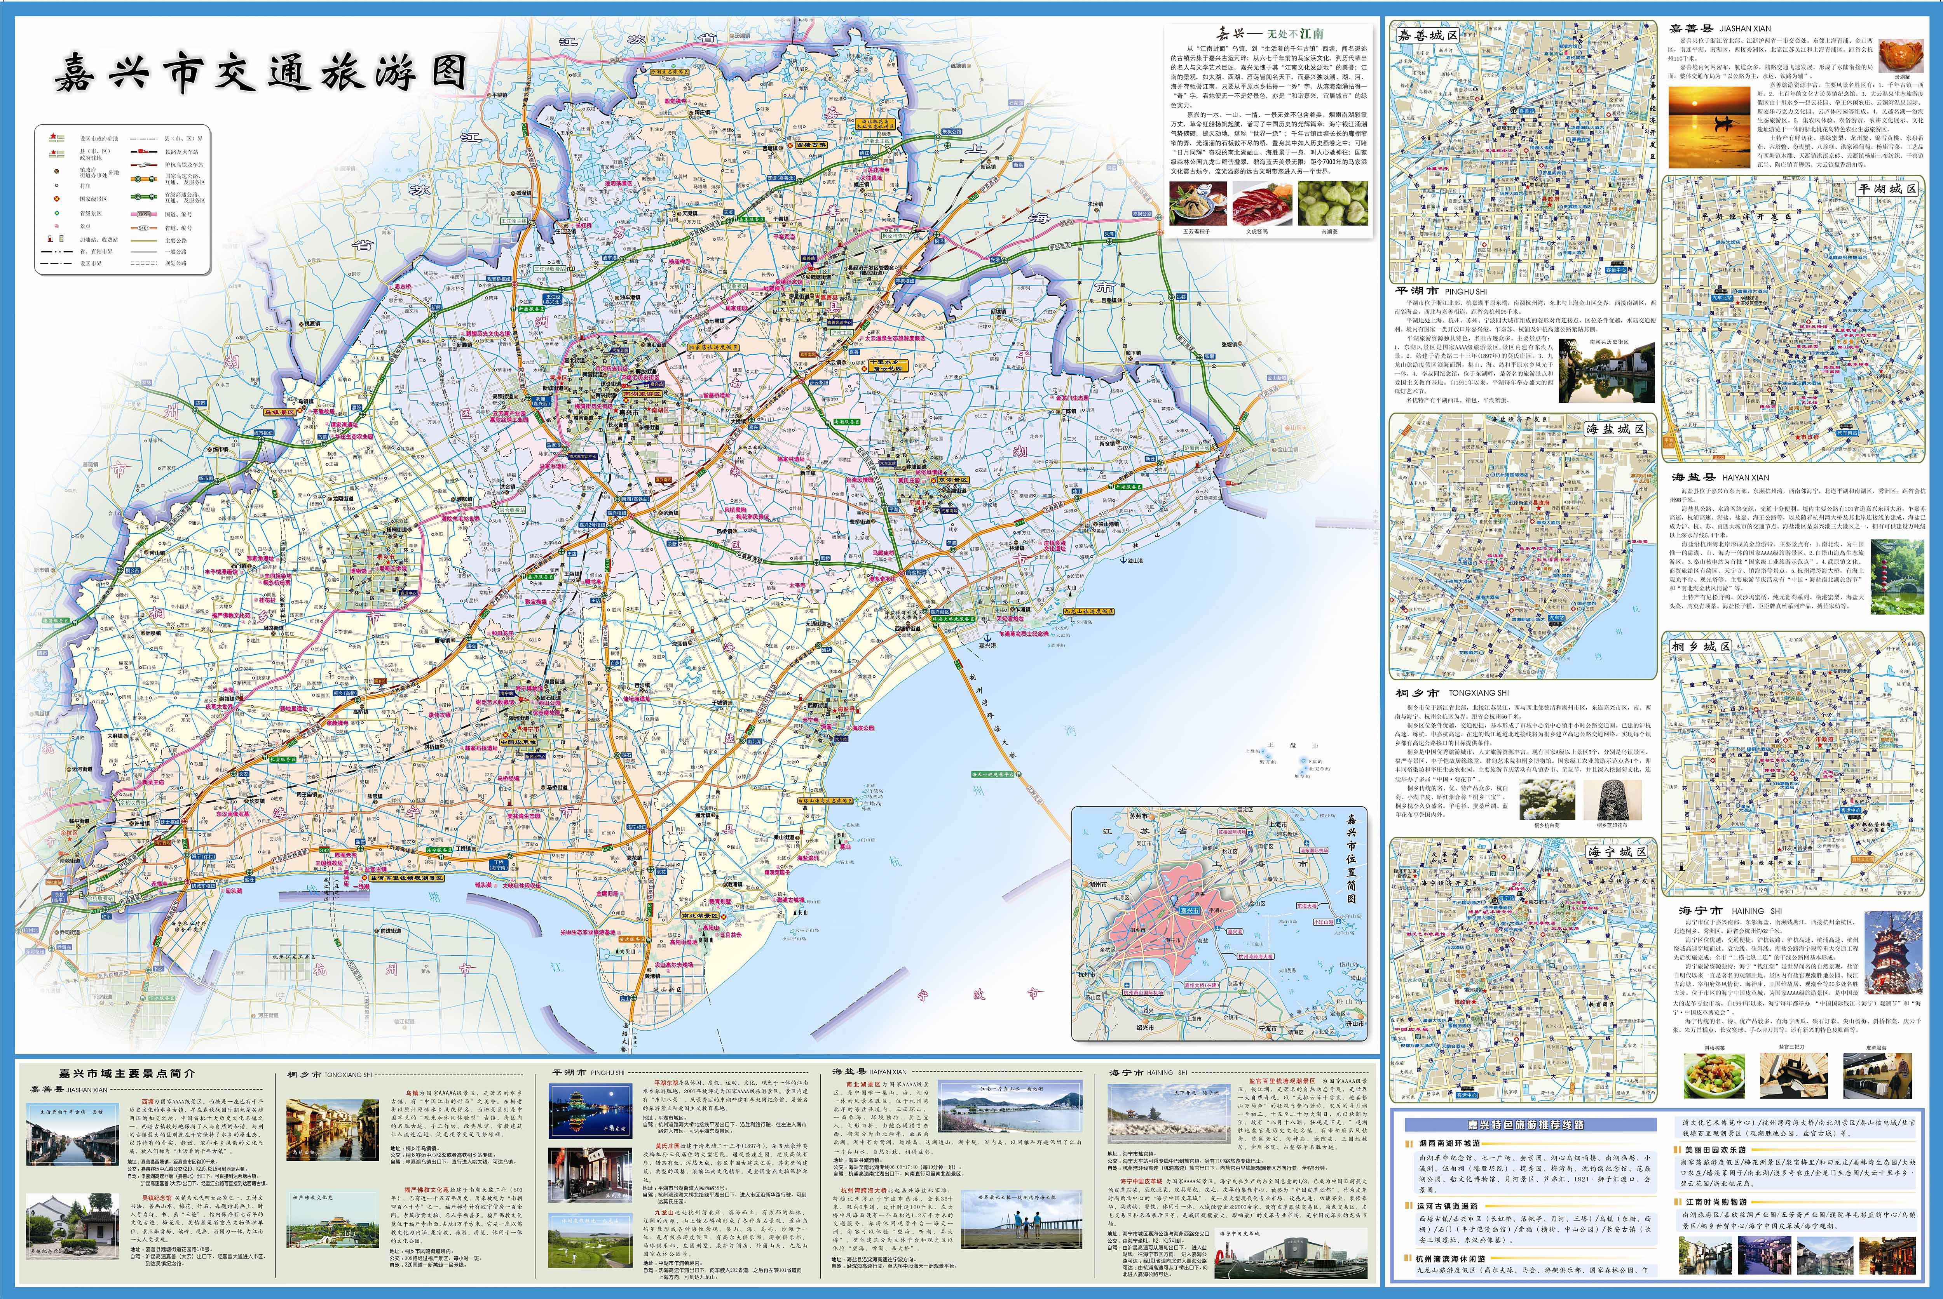Click the 平湖城区 inset map label

tap(1887, 189)
